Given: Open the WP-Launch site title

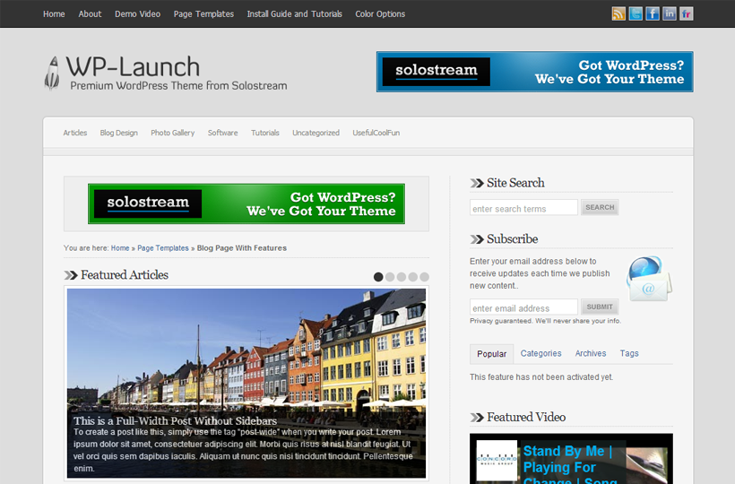Looking at the screenshot, I should click(134, 66).
